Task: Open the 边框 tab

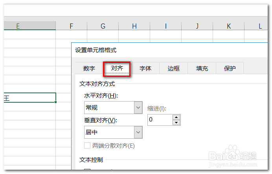Action: tap(174, 68)
